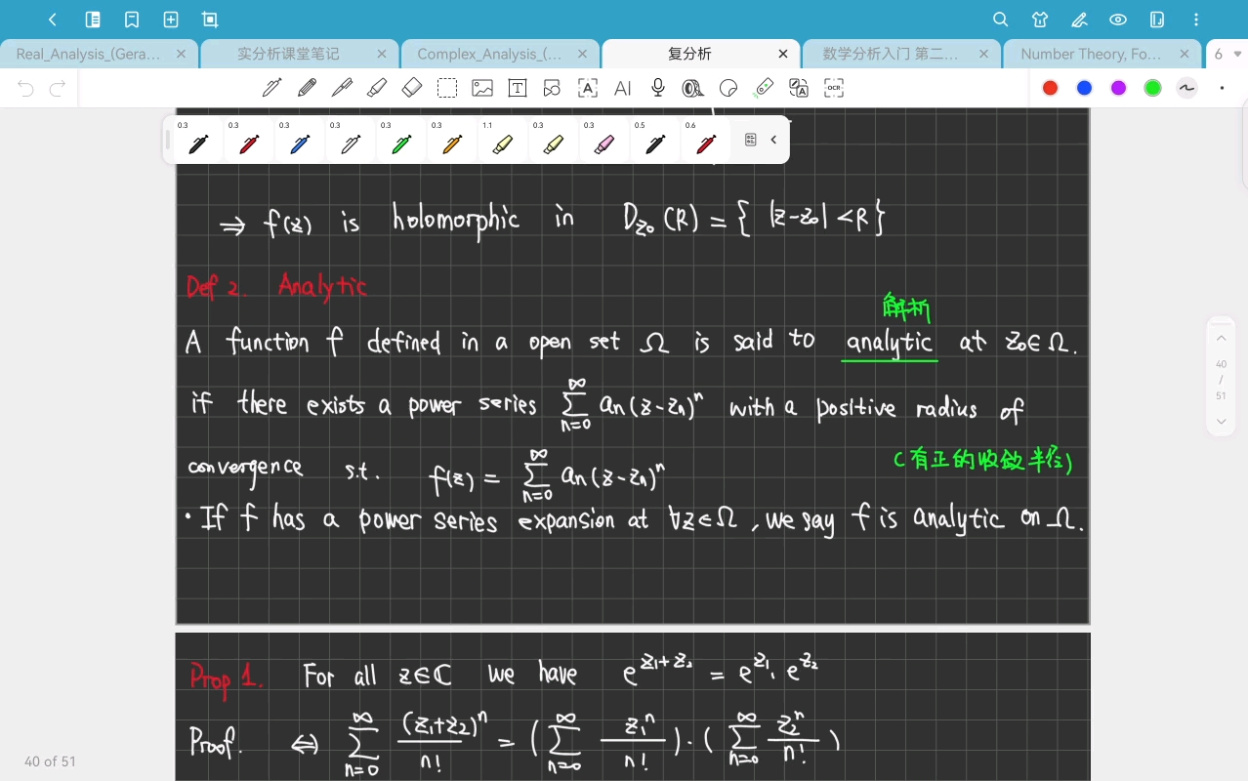Screen dimensions: 1248x781
Task: Open pen preset list manager icon
Action: click(x=751, y=140)
